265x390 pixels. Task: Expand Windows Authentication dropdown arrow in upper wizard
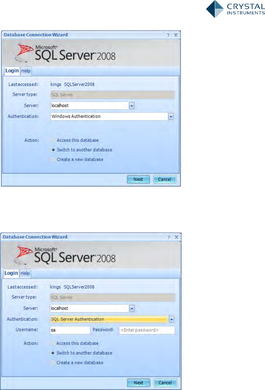pyautogui.click(x=171, y=116)
